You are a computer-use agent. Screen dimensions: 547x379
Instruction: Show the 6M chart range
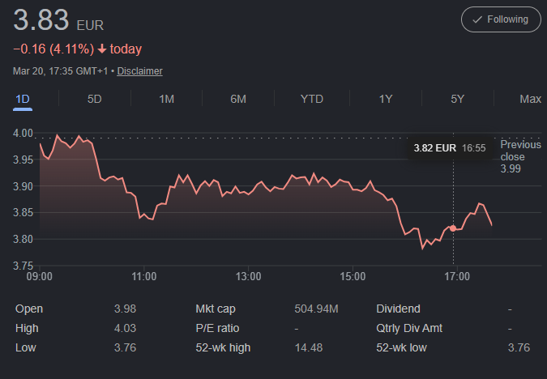click(238, 99)
